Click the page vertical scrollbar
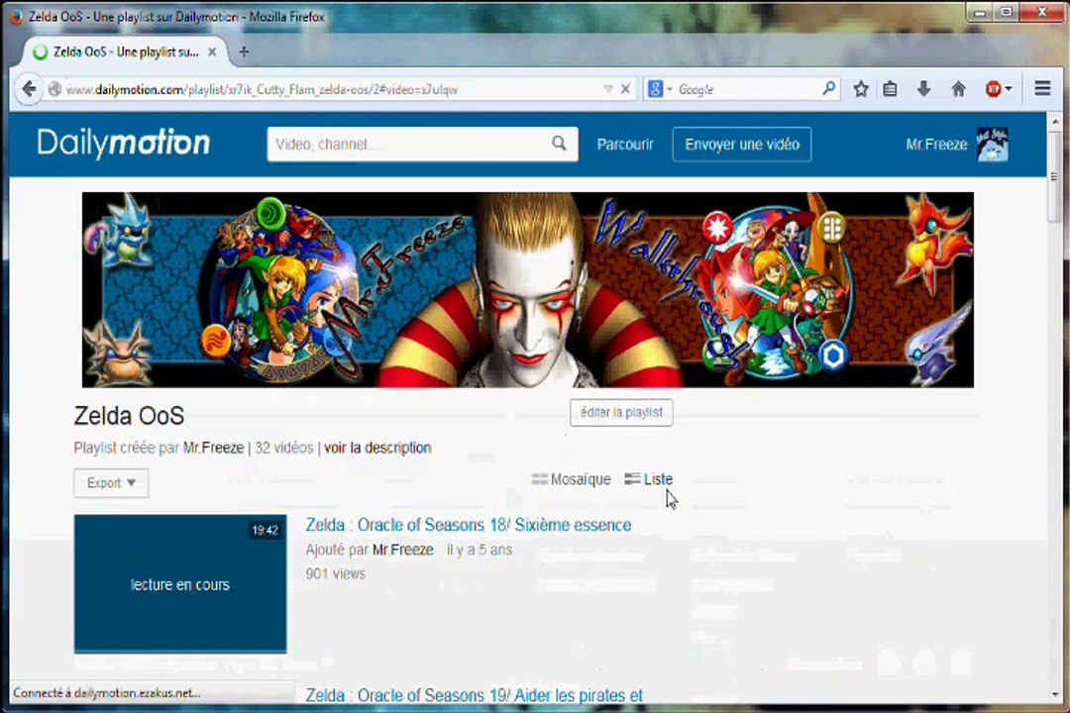Image resolution: width=1070 pixels, height=713 pixels. tap(1055, 176)
